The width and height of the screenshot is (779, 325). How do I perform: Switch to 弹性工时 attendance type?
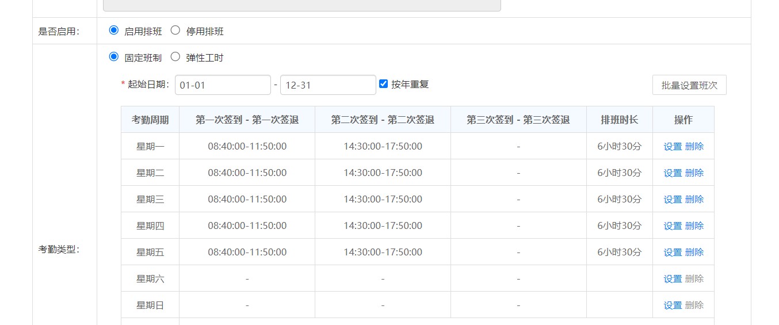pos(175,57)
